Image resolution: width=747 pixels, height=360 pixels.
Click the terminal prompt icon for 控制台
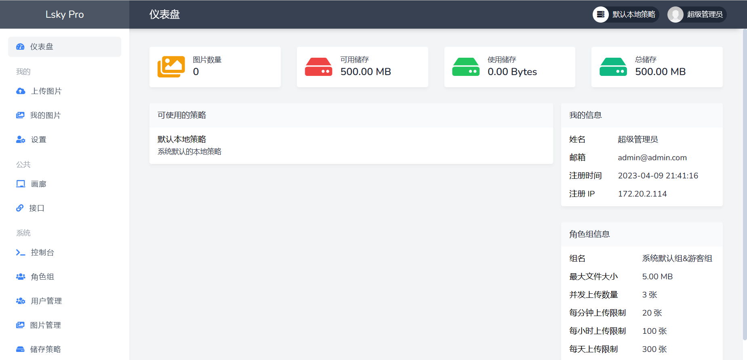(x=21, y=253)
